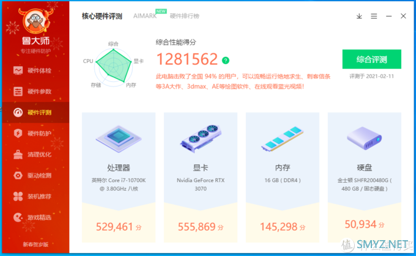Open the hamburger menu icon
The image size is (416, 256).
[374, 16]
